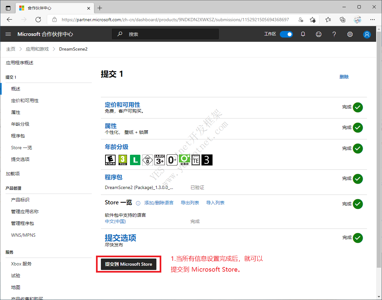Screen dimensions: 382x300
Task: Open the browser profile picture
Action: coord(358,20)
